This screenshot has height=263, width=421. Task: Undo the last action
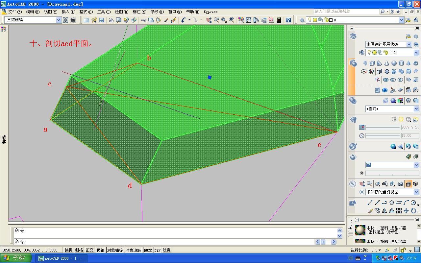click(x=184, y=20)
